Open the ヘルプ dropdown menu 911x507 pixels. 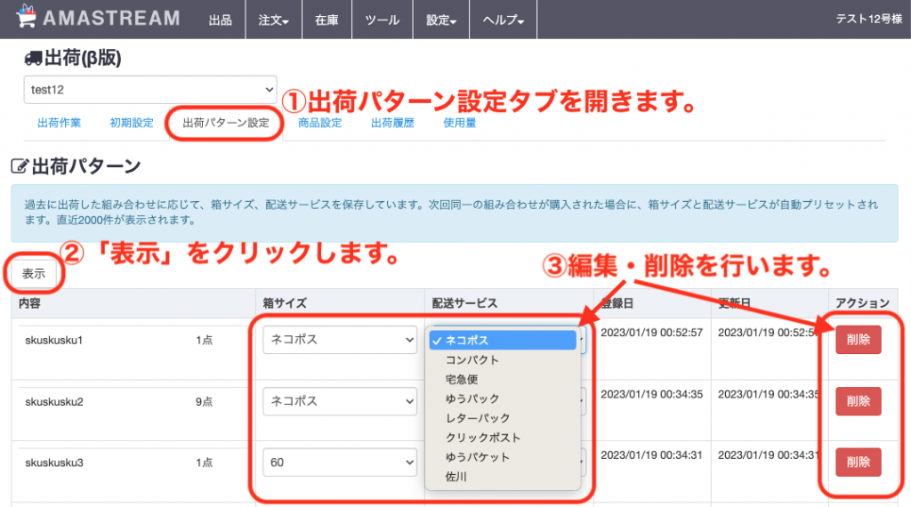coord(504,20)
